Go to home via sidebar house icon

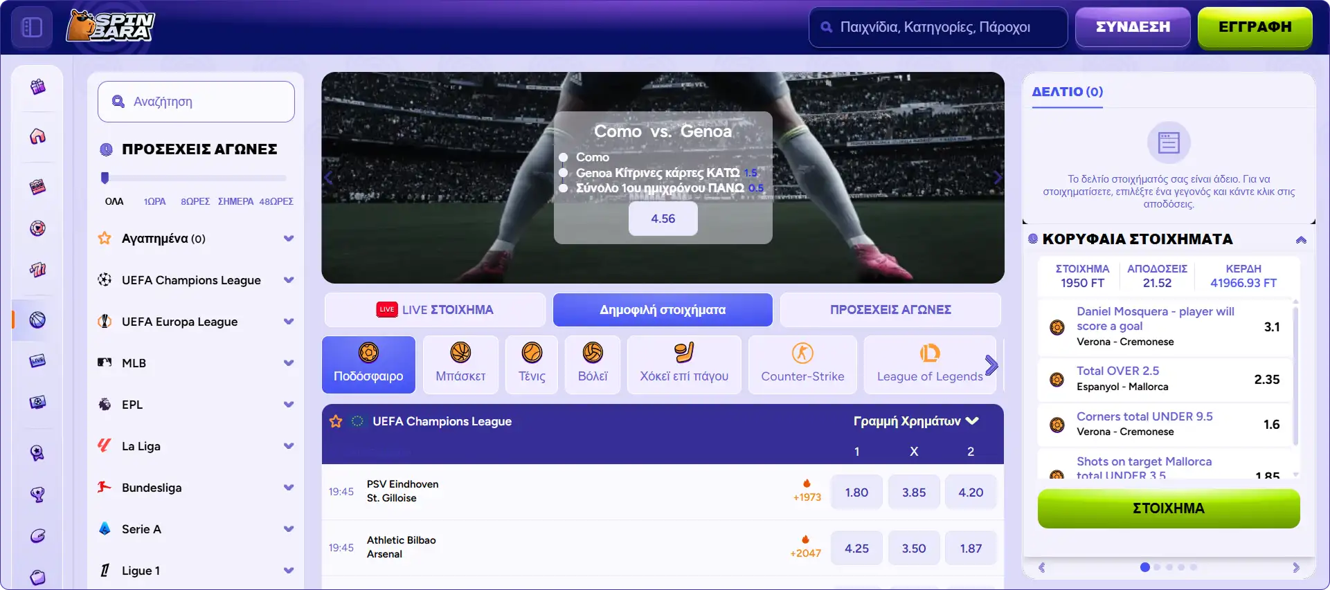pos(37,136)
